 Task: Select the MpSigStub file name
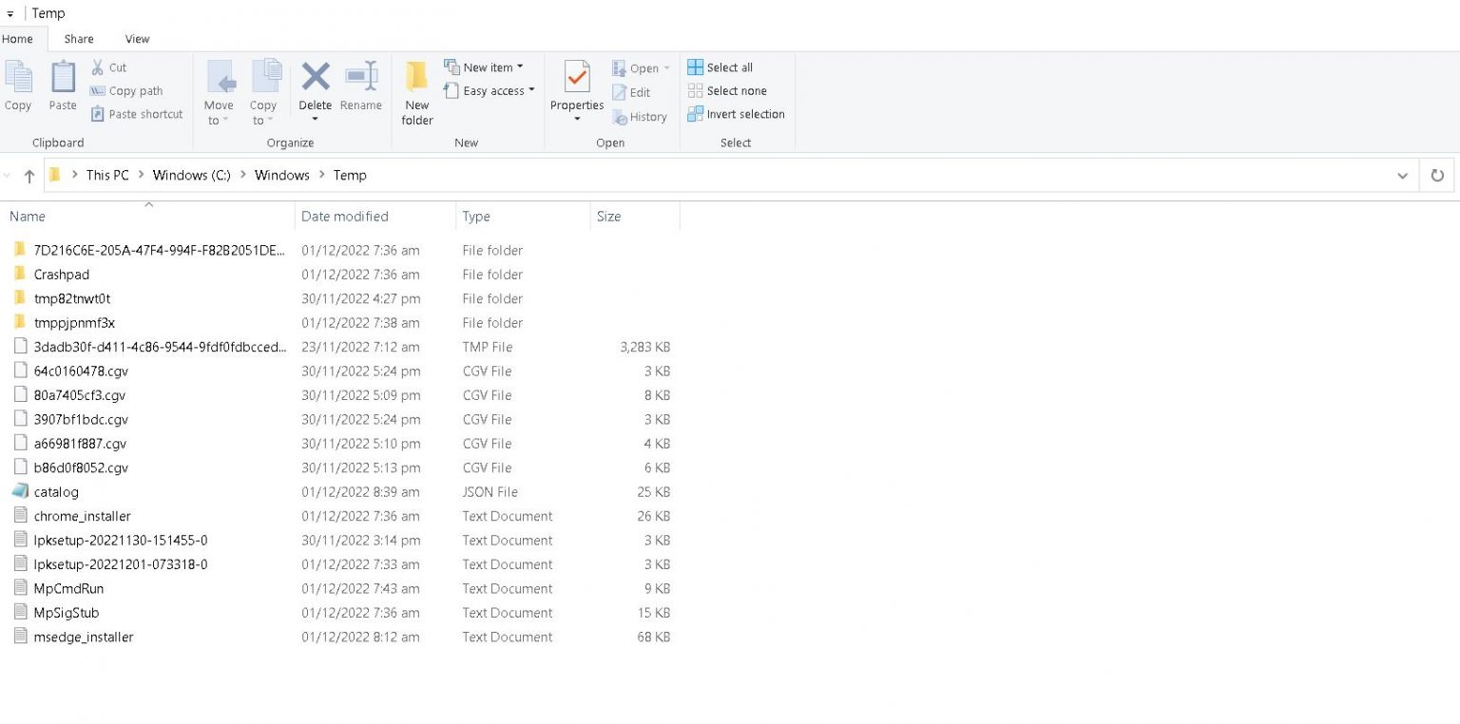[x=67, y=613]
